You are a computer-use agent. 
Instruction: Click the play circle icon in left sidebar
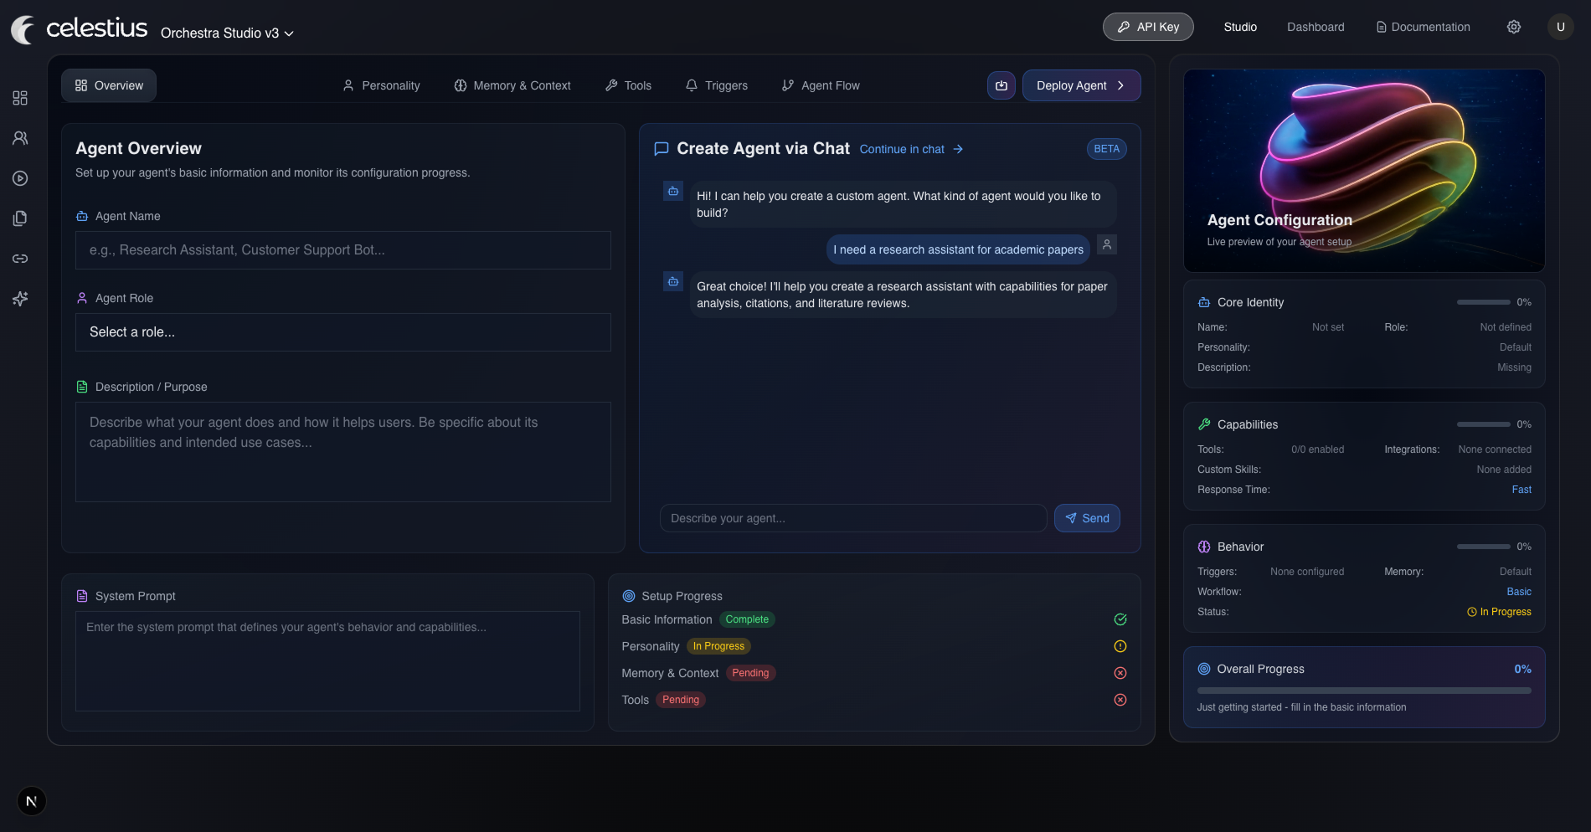point(20,178)
